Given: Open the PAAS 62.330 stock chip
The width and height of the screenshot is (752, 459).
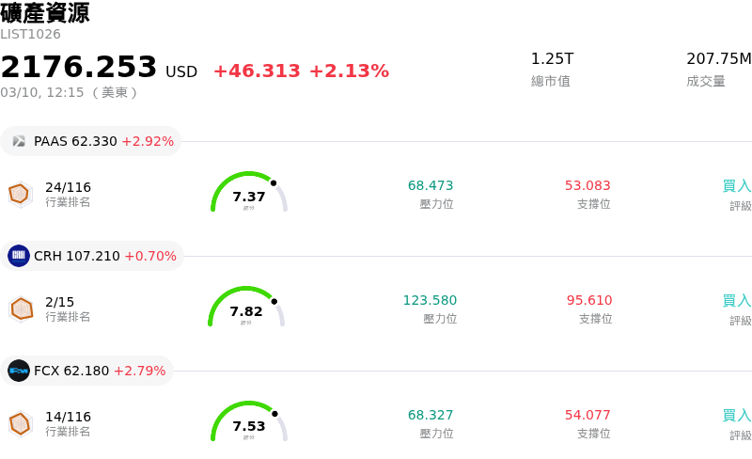Looking at the screenshot, I should [x=91, y=141].
